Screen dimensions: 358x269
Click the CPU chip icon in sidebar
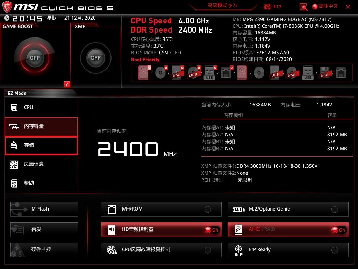(14, 107)
